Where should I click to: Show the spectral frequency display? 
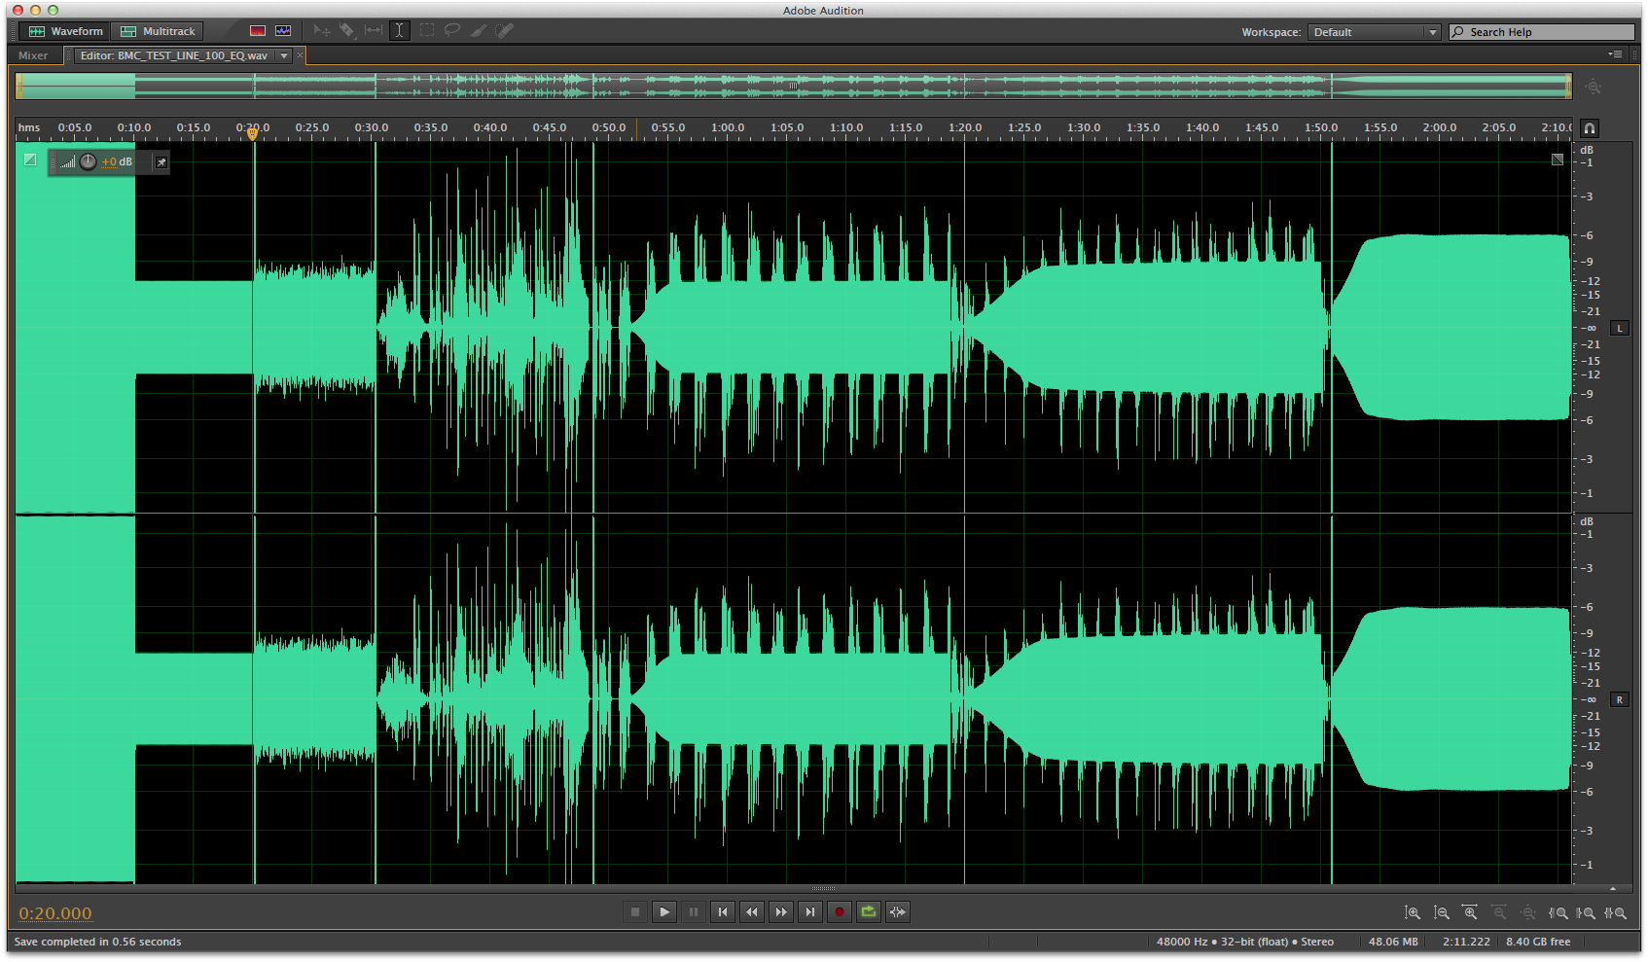point(258,31)
